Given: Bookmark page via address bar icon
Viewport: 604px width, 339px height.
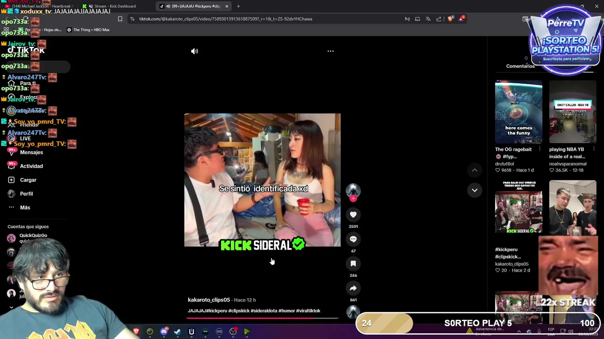Looking at the screenshot, I should pyautogui.click(x=120, y=19).
